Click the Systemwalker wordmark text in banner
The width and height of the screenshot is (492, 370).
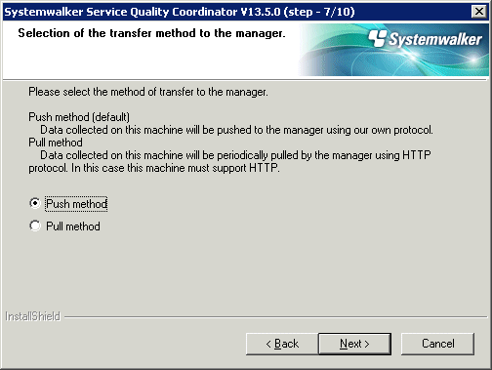pos(435,39)
